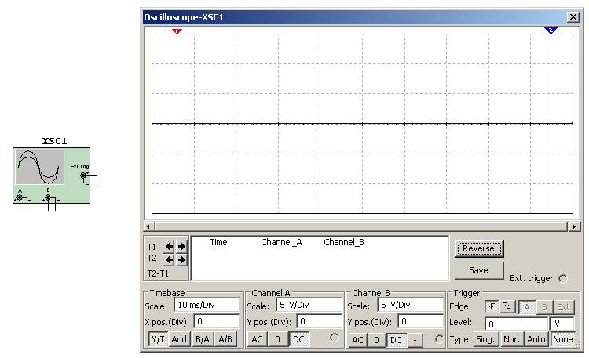Click Timebase Scale field 10 ms/Div
Viewport: 589px width, 358px height.
tap(207, 306)
